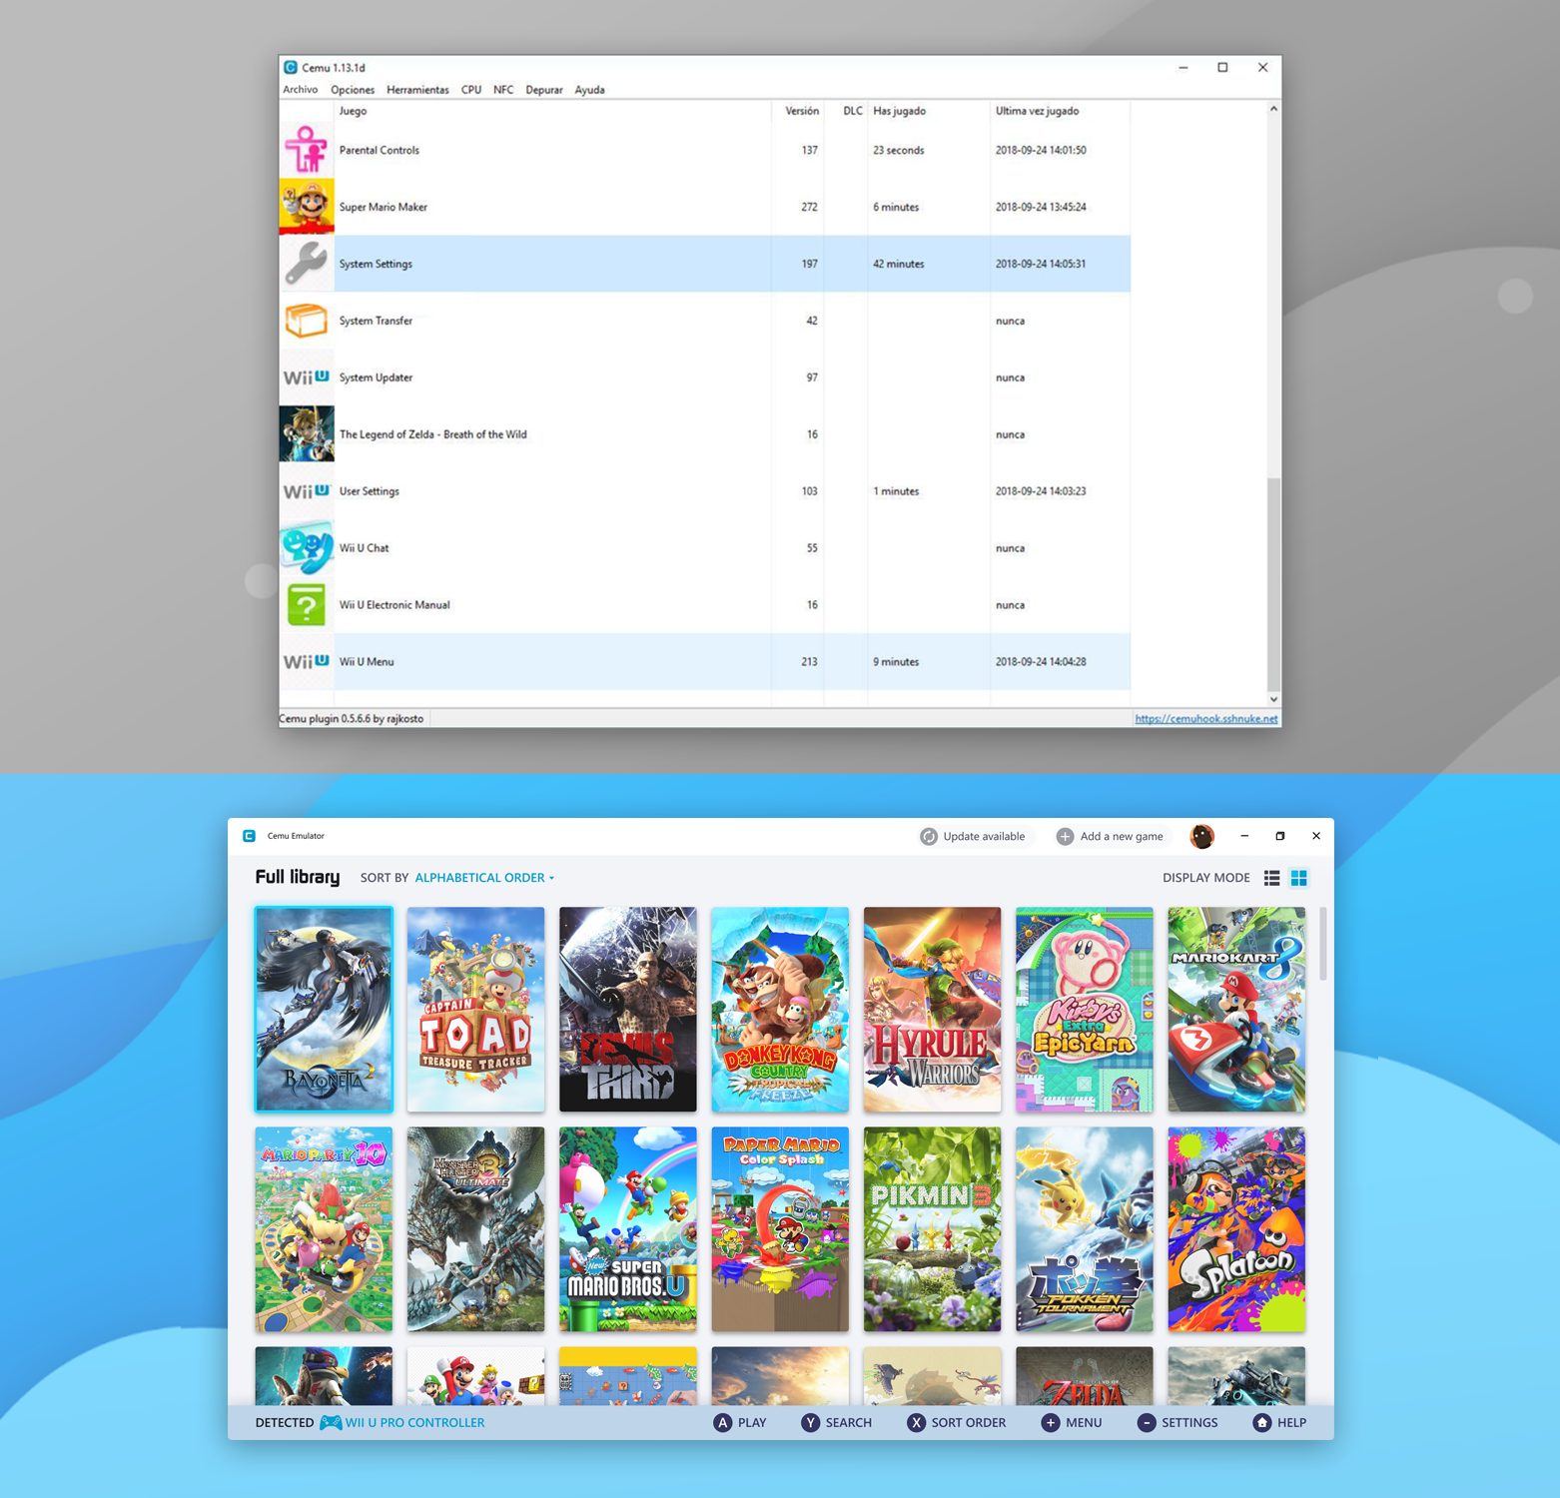This screenshot has width=1560, height=1498.
Task: Select Kirby's Extra Epic Yarn cover
Action: tap(1085, 1010)
